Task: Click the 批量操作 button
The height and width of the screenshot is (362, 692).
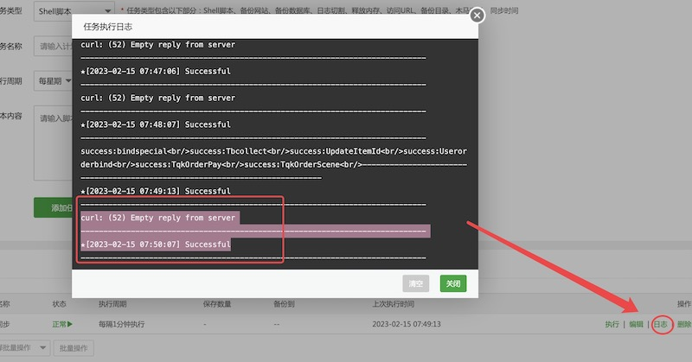Action: [x=74, y=348]
